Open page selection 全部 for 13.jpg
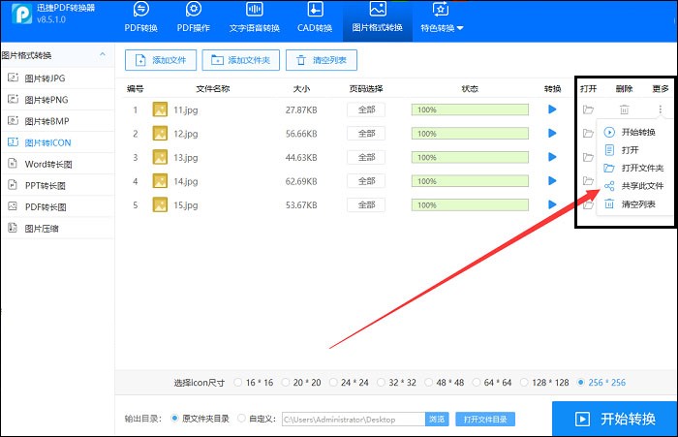The height and width of the screenshot is (437, 678). pyautogui.click(x=366, y=158)
